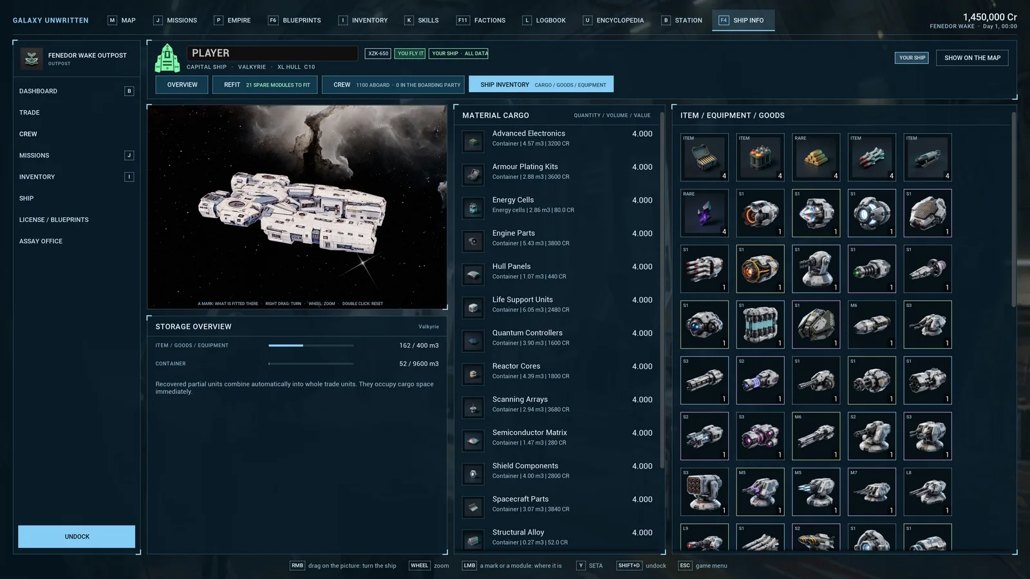Open the Crew tab
Screen dimensions: 1030x579
pos(393,85)
